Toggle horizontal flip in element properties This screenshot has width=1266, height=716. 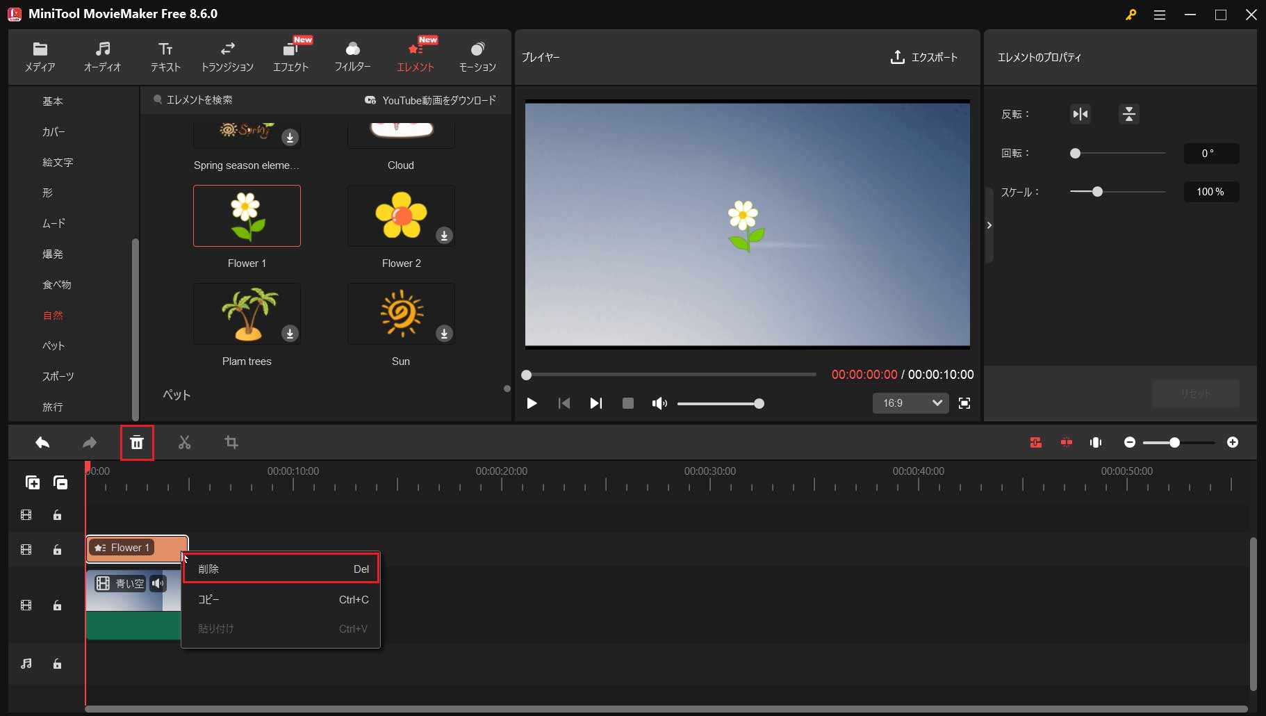coord(1080,114)
